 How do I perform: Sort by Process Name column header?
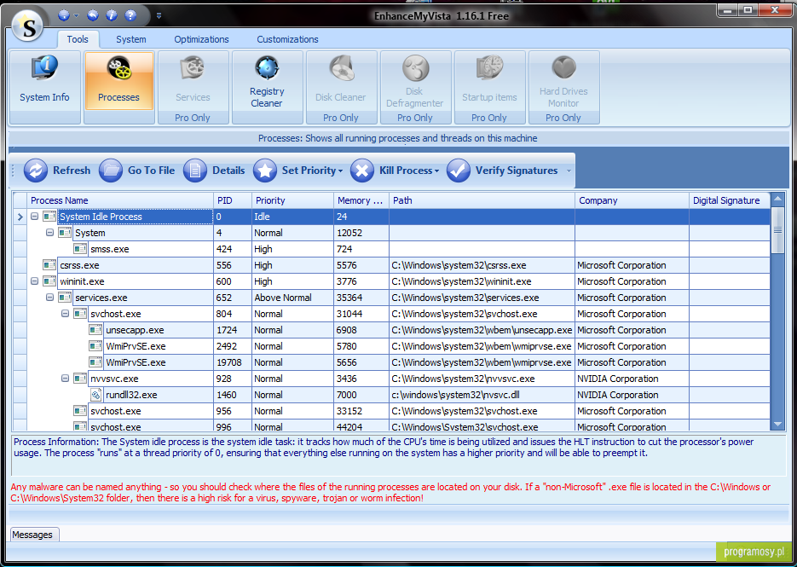(120, 200)
